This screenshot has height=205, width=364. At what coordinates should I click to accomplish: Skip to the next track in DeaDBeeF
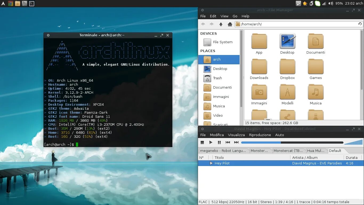click(x=236, y=143)
